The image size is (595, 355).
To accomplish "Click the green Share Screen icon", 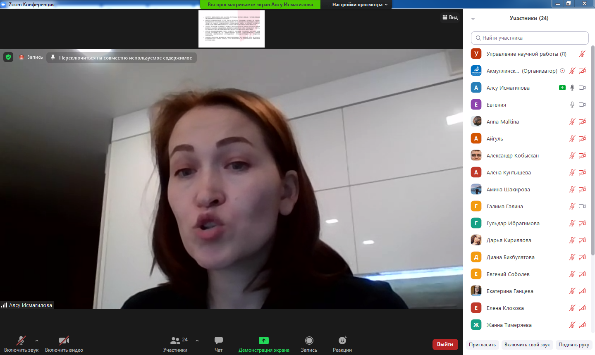I will pyautogui.click(x=263, y=341).
